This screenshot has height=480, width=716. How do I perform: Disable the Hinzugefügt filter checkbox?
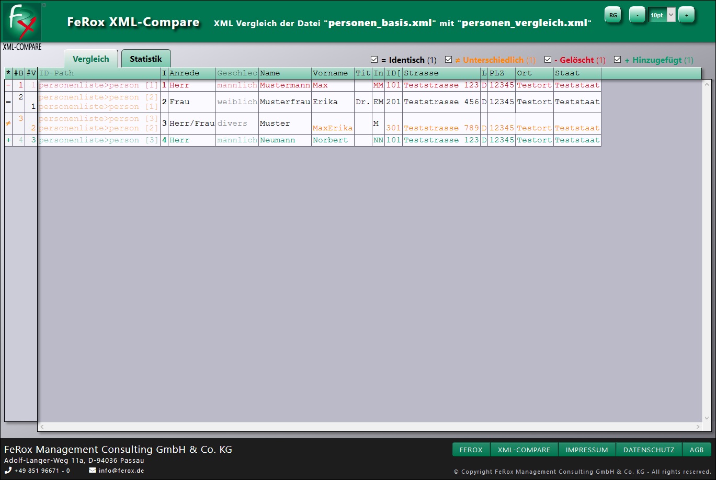pos(617,60)
